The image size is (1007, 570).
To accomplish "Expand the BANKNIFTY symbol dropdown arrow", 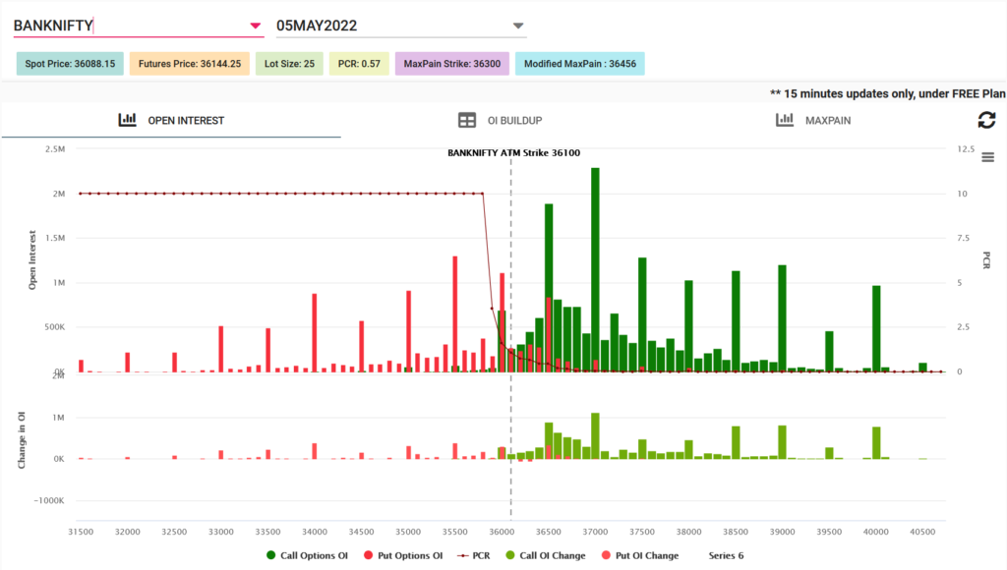I will point(255,26).
